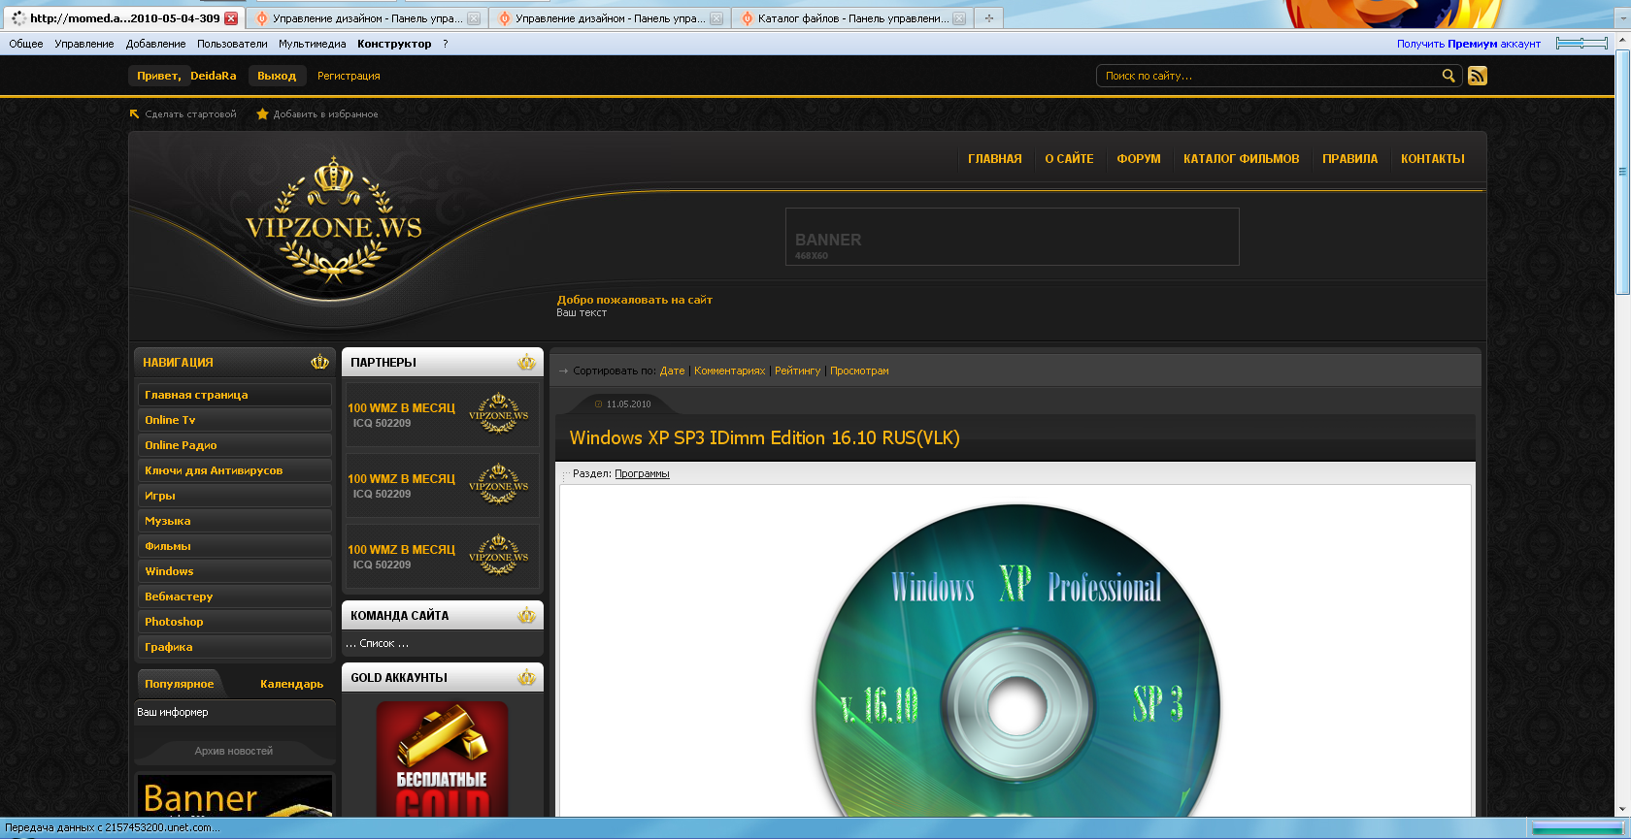Screen dimensions: 1631x839
Task: Open the Регистрация link
Action: [349, 76]
